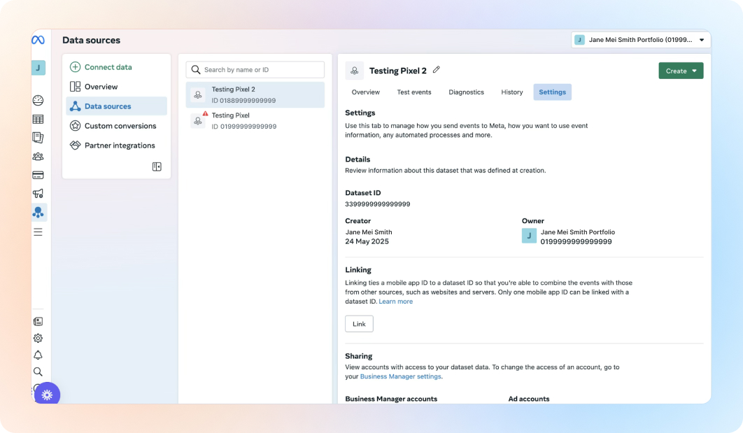Open the documents icon in sidebar
This screenshot has height=433, width=743.
pos(38,137)
